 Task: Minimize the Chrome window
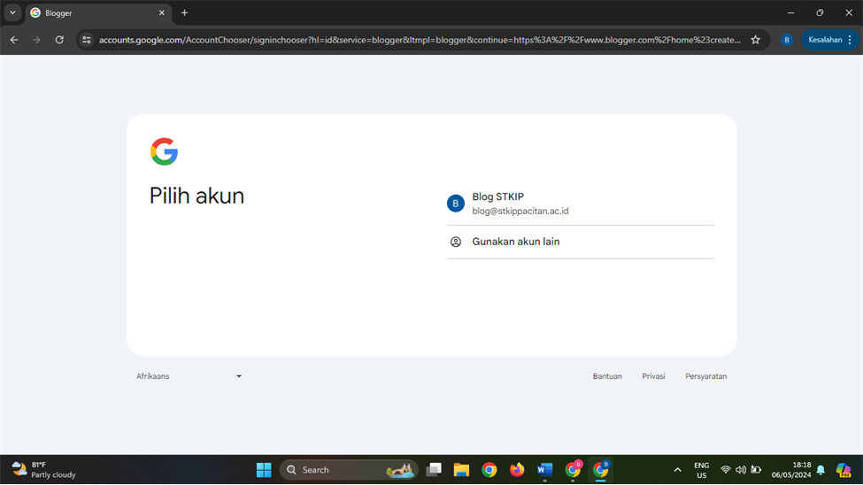click(790, 12)
